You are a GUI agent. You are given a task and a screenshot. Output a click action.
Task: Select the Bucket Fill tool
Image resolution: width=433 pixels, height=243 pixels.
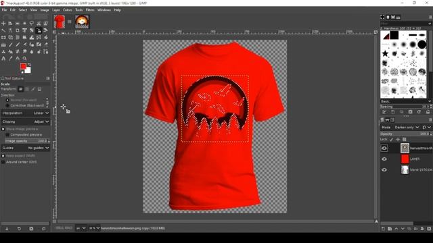(45, 38)
